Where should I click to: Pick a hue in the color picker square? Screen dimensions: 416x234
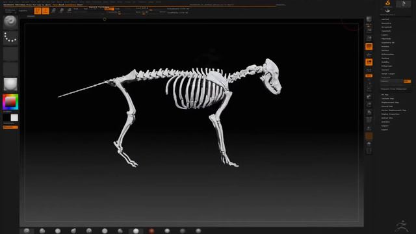point(10,102)
